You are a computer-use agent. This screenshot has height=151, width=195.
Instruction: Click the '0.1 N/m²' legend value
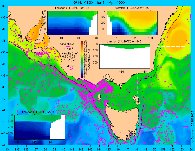click(67, 49)
